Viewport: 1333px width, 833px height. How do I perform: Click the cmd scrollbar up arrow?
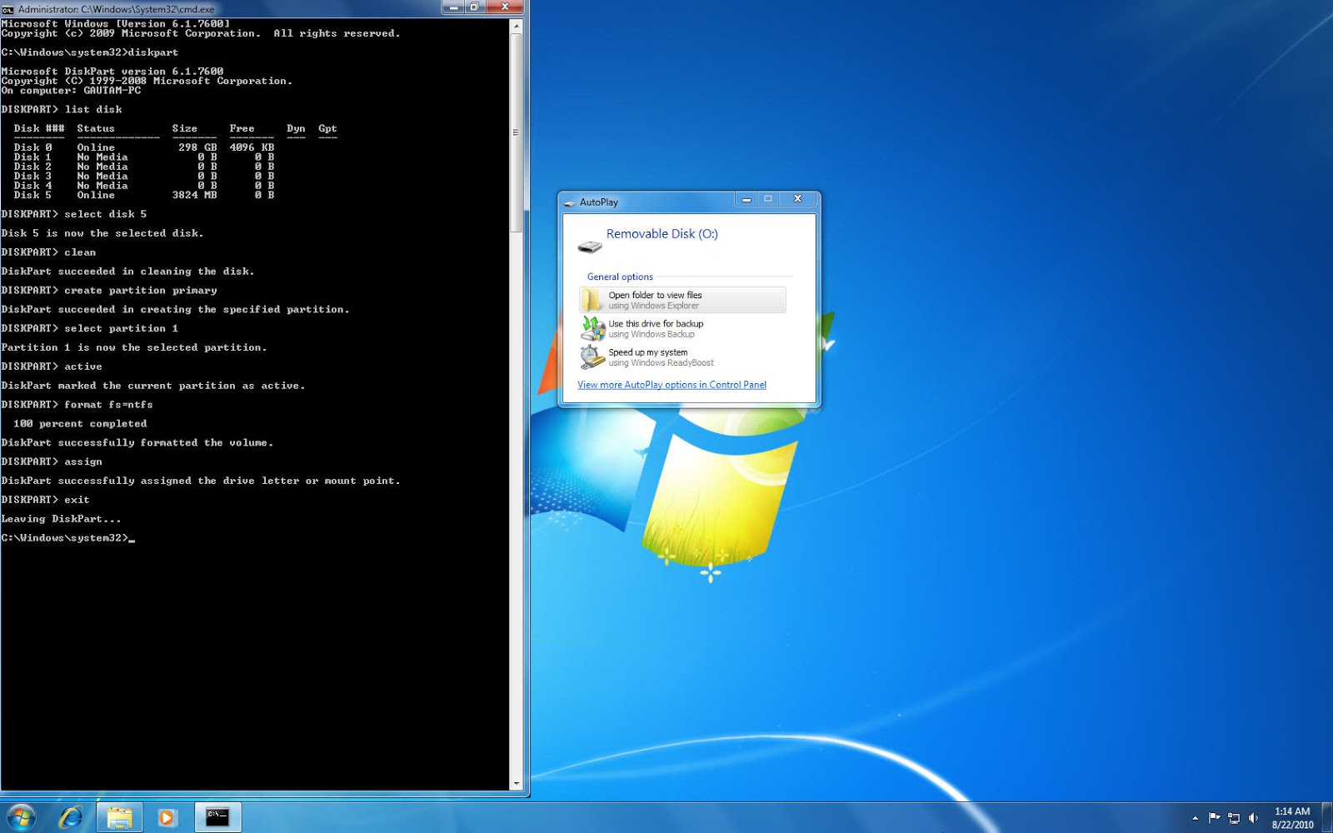tap(517, 27)
